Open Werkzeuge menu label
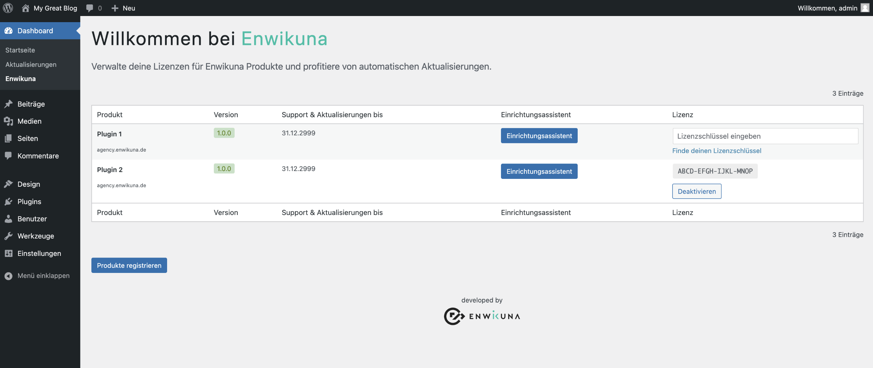Image resolution: width=873 pixels, height=368 pixels. 36,236
